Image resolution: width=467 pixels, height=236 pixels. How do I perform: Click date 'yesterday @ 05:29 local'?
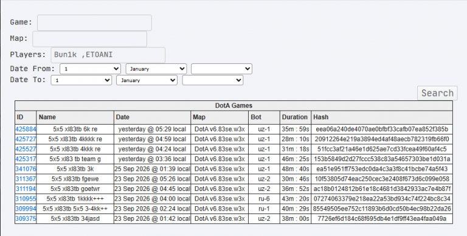(152, 130)
